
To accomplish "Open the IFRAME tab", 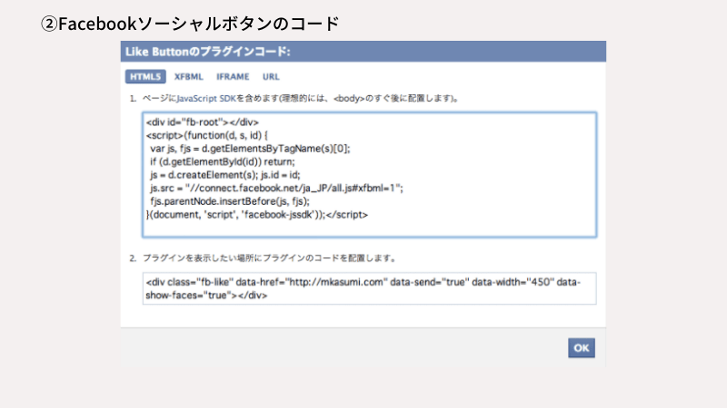I will coord(233,77).
